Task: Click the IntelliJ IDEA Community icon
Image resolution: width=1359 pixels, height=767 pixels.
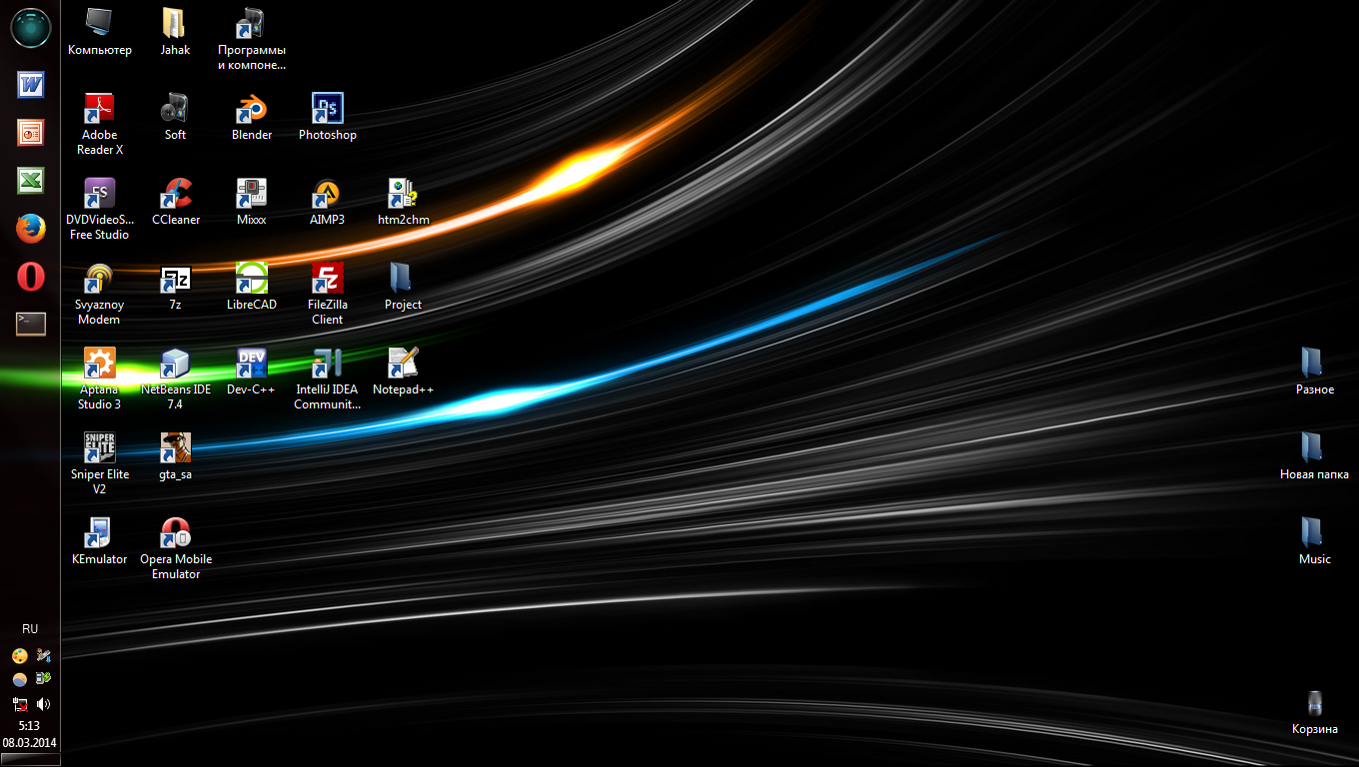Action: [327, 363]
